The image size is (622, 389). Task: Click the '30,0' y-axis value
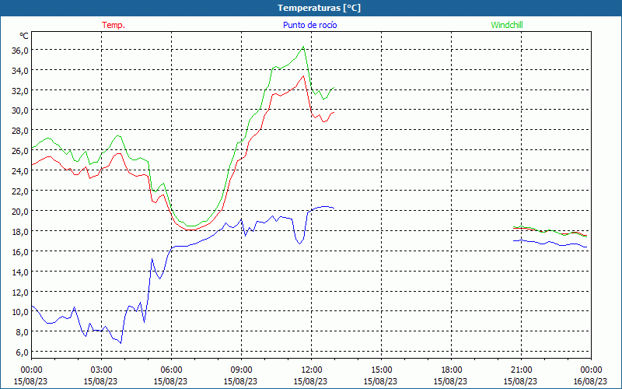(x=20, y=110)
